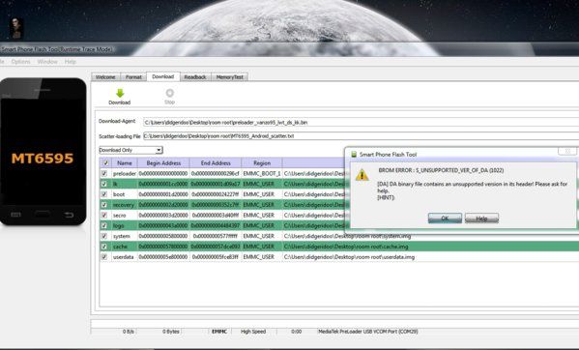Switch to the Format tab

point(133,77)
